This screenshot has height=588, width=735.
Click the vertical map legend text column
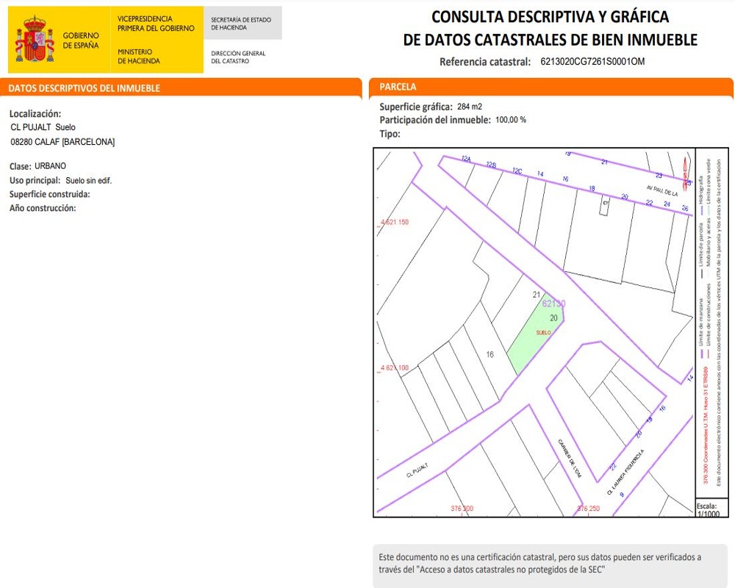[711, 323]
